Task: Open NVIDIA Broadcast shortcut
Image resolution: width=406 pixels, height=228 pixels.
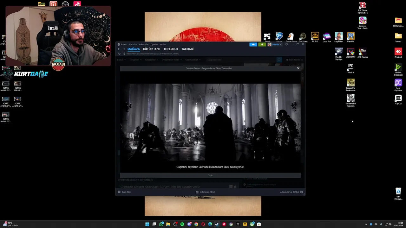Action: pyautogui.click(x=398, y=70)
